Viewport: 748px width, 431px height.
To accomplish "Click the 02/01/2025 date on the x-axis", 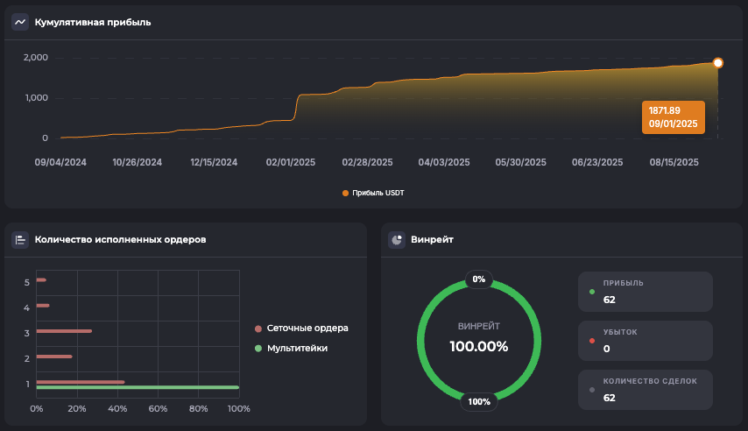I will point(291,162).
